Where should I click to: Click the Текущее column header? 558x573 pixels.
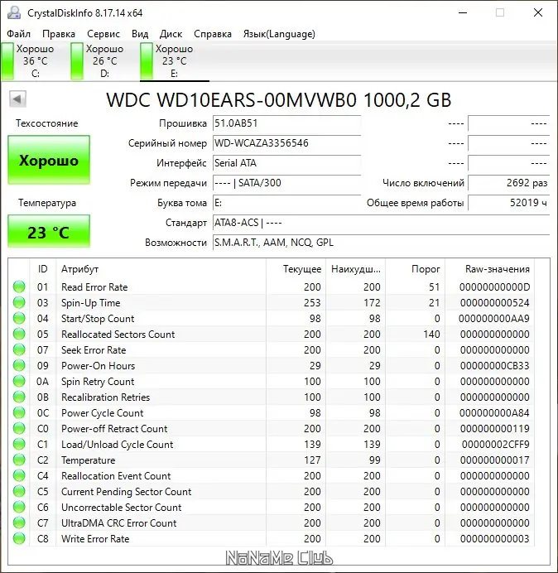[x=296, y=269]
